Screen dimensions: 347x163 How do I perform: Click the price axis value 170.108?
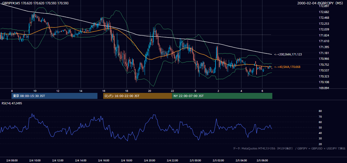324,82
